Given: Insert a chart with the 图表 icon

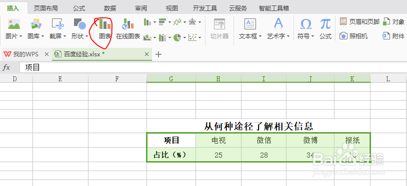Looking at the screenshot, I should (x=105, y=24).
